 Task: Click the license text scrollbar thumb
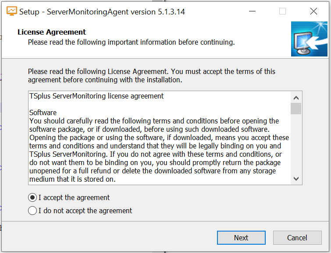coord(296,108)
